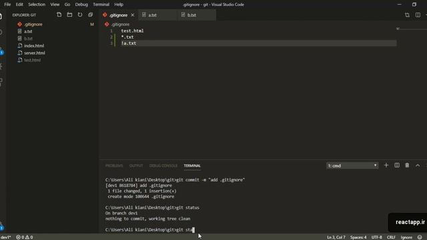Open the File menu
Image resolution: width=427 pixels, height=240 pixels.
[7, 5]
